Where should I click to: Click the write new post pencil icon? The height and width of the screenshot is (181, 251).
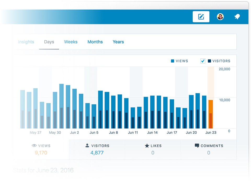tap(201, 17)
